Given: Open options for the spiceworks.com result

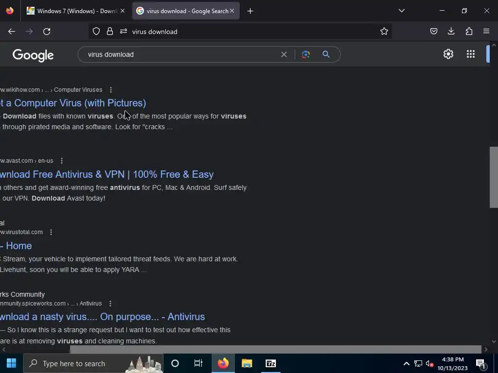Looking at the screenshot, I should pyautogui.click(x=110, y=304).
